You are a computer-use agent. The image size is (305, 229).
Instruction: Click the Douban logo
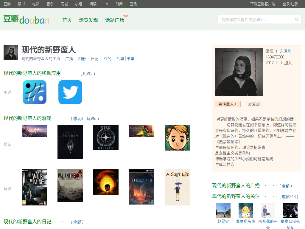click(x=27, y=19)
